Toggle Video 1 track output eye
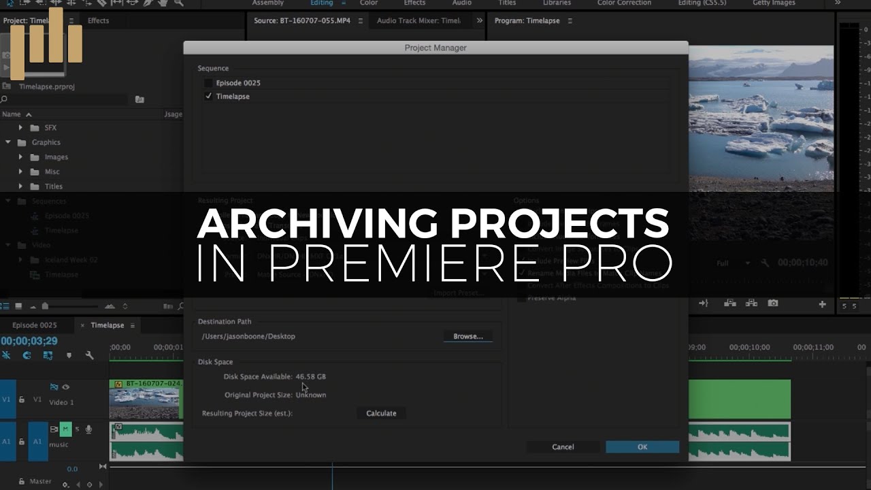 66,387
